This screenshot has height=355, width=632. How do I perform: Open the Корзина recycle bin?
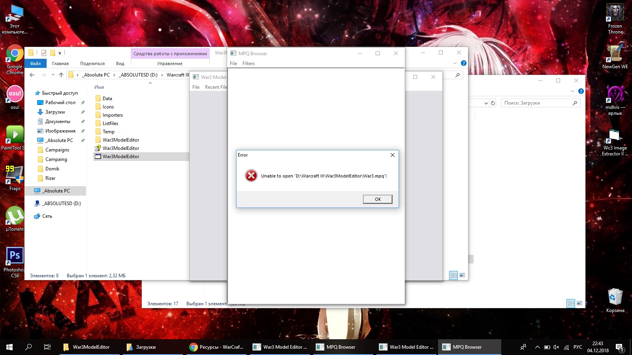tap(615, 301)
